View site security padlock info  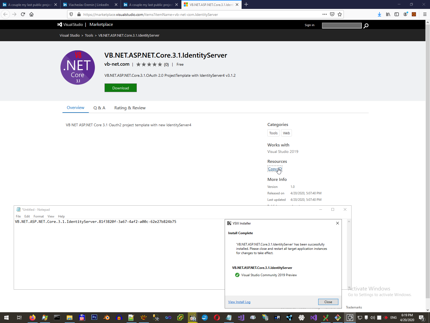pyautogui.click(x=79, y=14)
